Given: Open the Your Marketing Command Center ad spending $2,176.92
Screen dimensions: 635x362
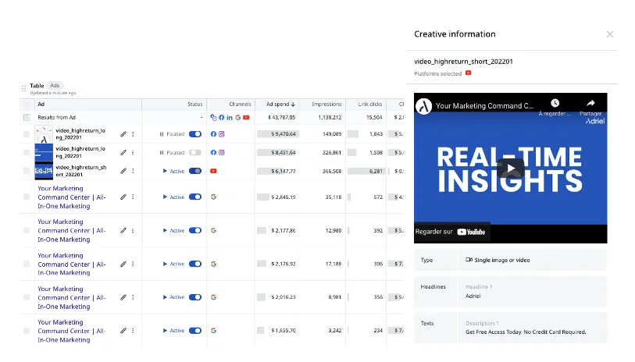Looking at the screenshot, I should pos(72,264).
